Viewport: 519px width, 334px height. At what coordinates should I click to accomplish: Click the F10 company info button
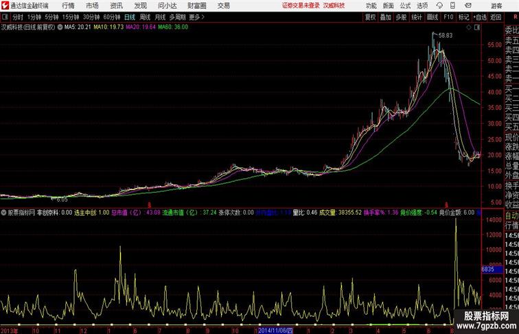(448, 17)
